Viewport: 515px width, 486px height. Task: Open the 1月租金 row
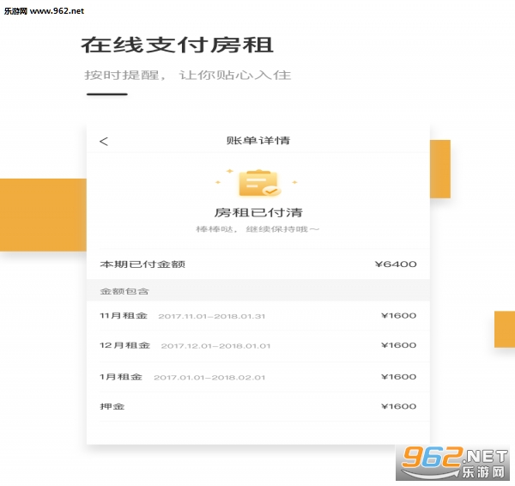coord(258,377)
